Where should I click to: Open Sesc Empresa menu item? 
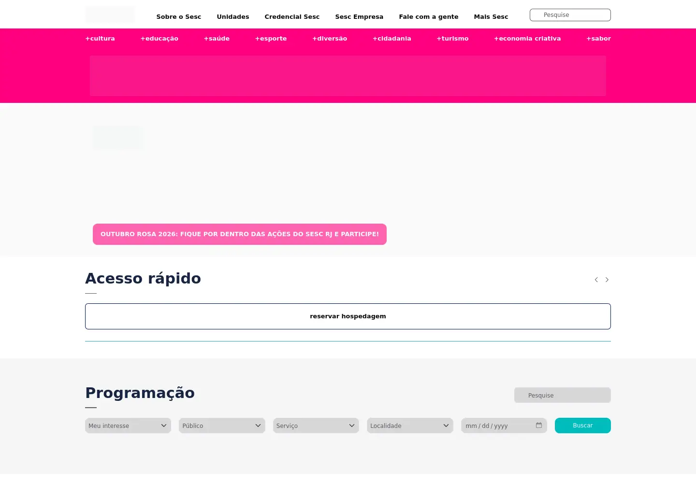[359, 16]
